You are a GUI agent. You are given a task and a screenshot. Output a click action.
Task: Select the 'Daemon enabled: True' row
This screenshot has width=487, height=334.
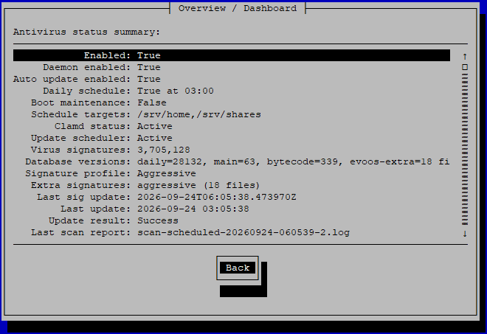tap(232, 67)
